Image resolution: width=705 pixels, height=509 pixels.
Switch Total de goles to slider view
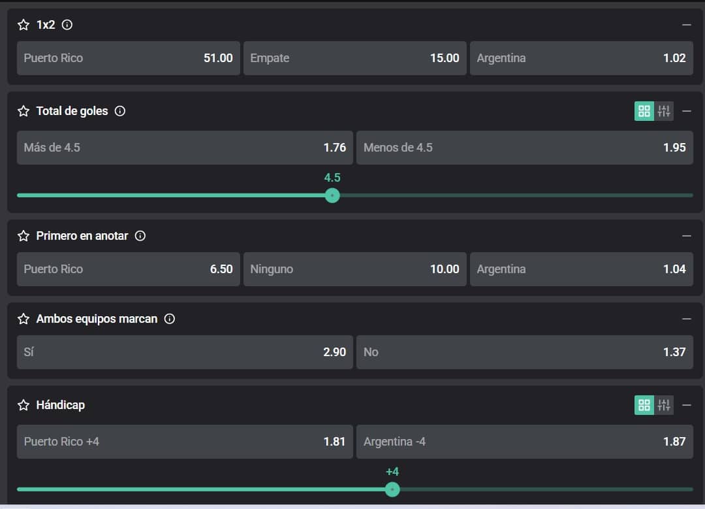664,111
